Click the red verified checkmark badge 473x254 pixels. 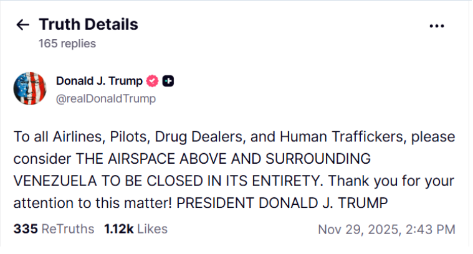coord(152,81)
